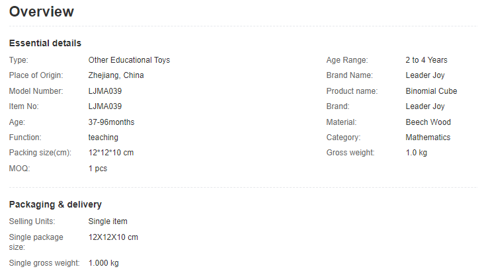Select the 12X12X10 cm single package size
This screenshot has height=273, width=478.
113,237
